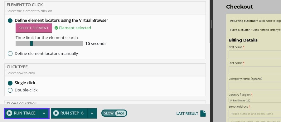This screenshot has width=281, height=122.
Task: Expand the Run Step options arrow
Action: 92,113
